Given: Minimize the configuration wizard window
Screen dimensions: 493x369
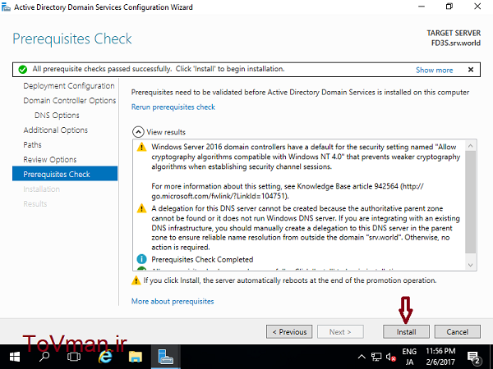Looking at the screenshot, I should click(422, 7).
